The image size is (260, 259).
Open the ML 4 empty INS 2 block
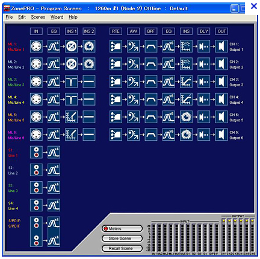point(89,99)
